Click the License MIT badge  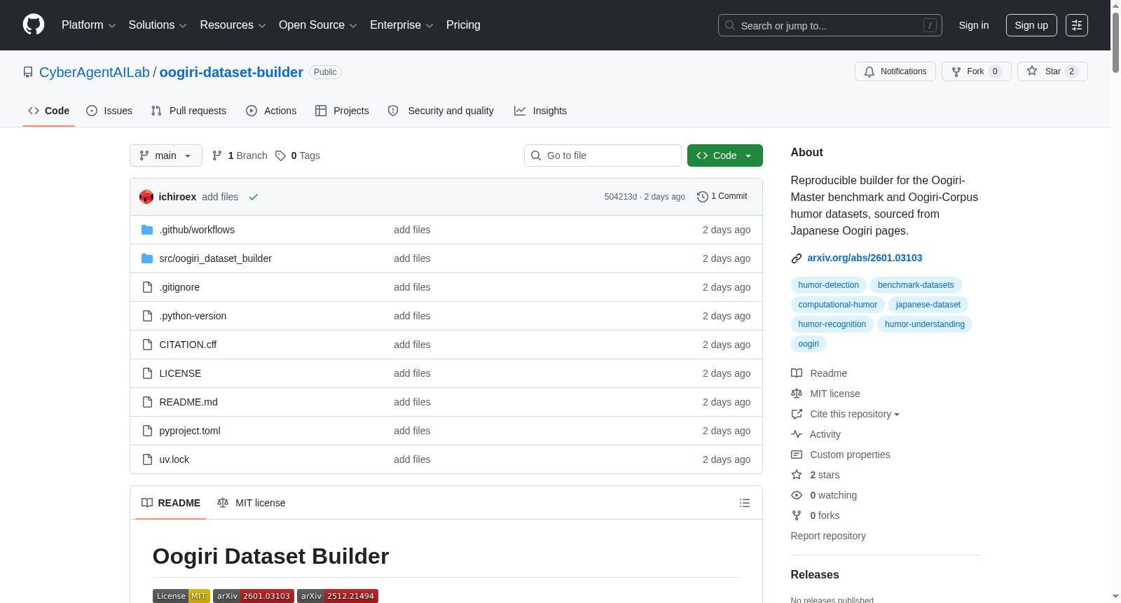tap(181, 596)
